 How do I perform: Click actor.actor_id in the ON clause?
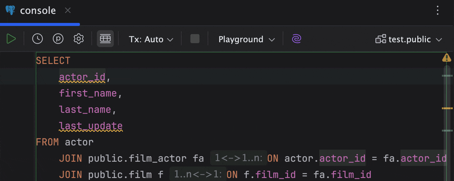(325, 158)
